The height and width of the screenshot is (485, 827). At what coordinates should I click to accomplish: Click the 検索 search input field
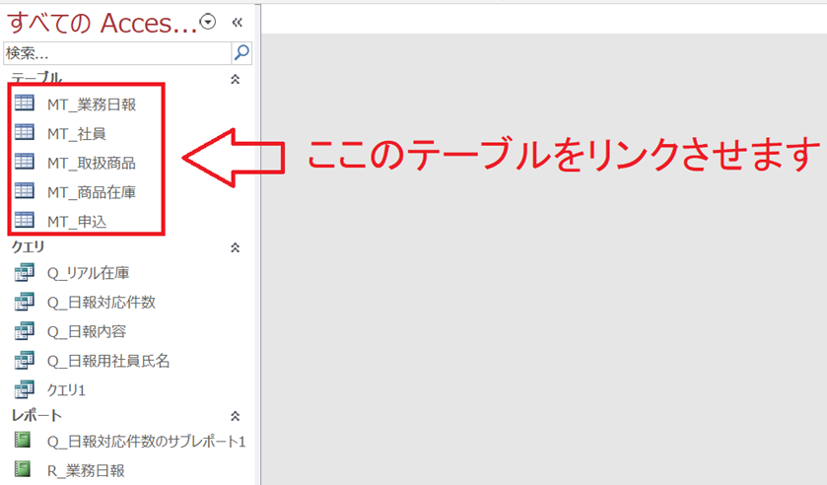click(x=116, y=52)
